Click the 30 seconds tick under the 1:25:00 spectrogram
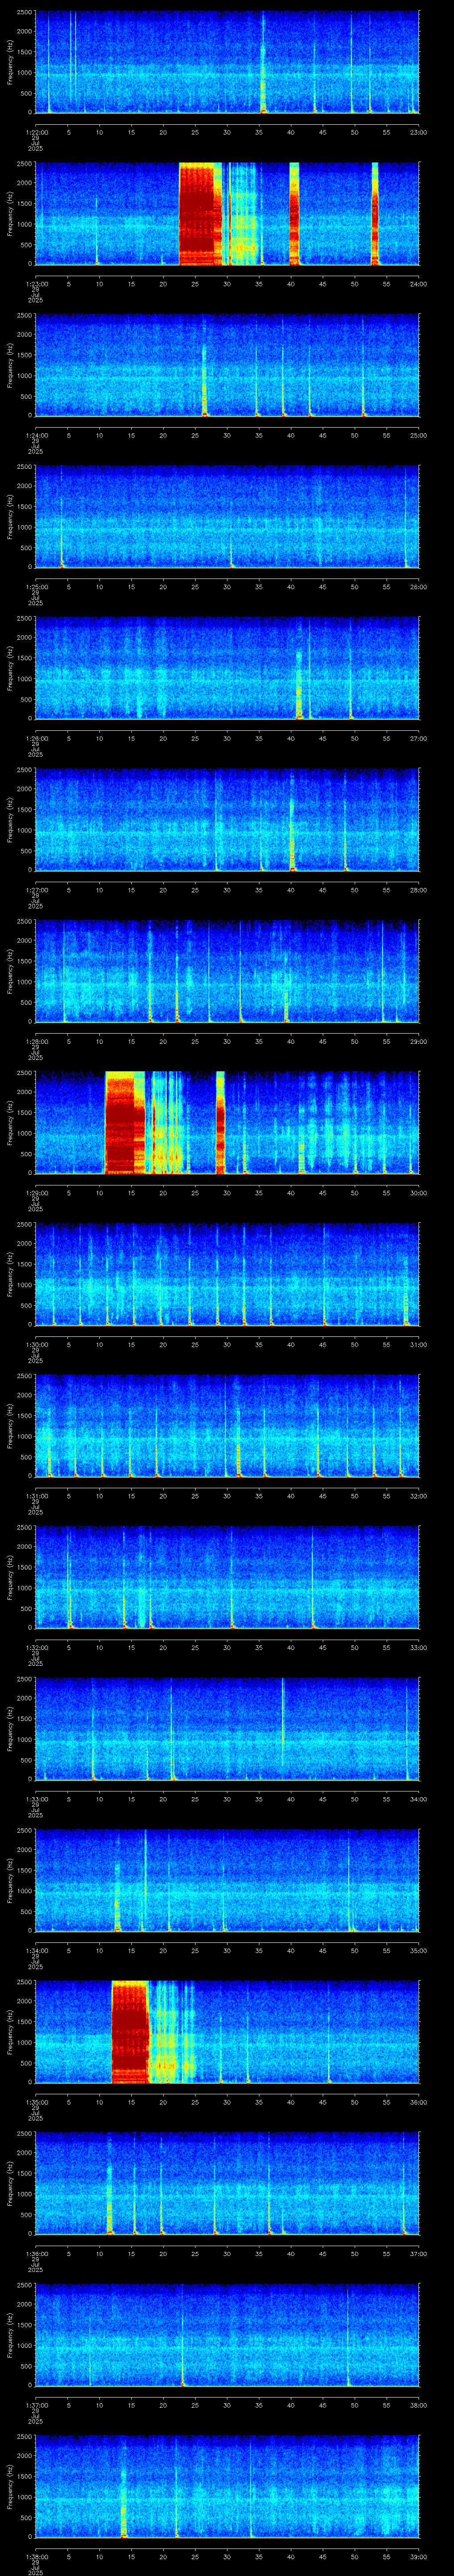 point(227,586)
